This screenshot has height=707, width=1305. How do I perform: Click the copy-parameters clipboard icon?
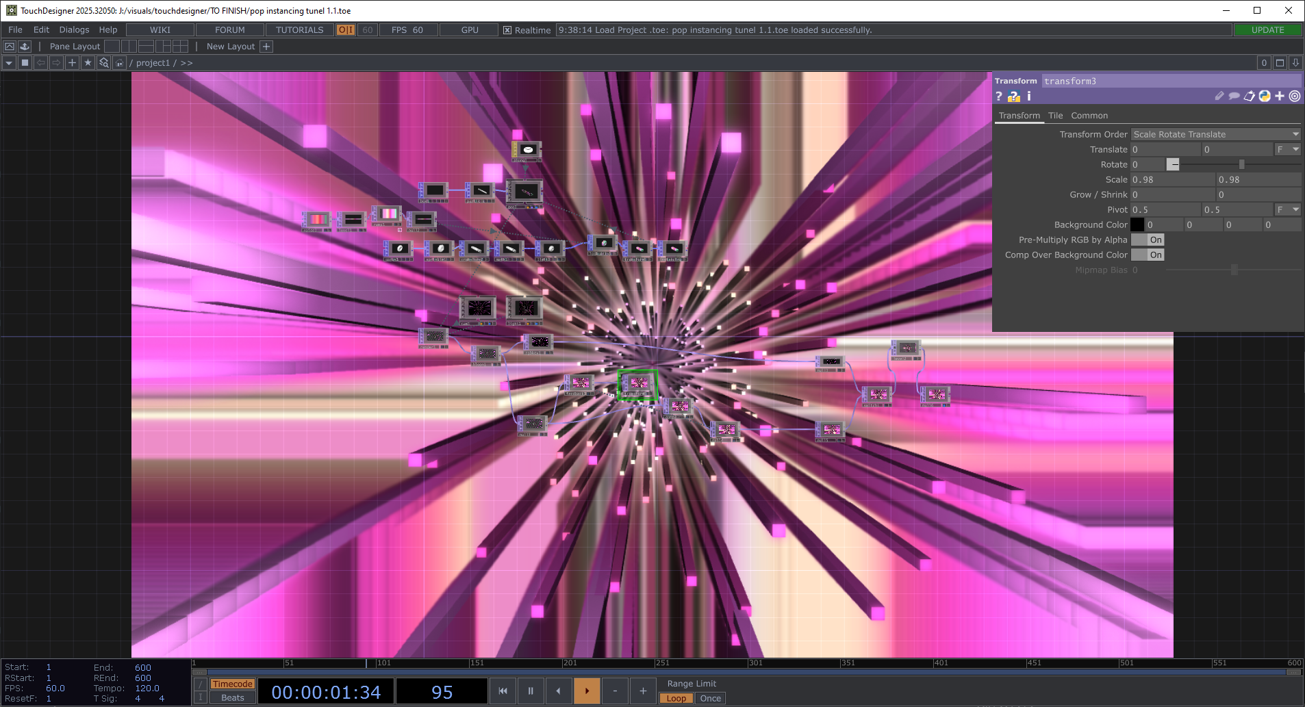coord(1250,97)
